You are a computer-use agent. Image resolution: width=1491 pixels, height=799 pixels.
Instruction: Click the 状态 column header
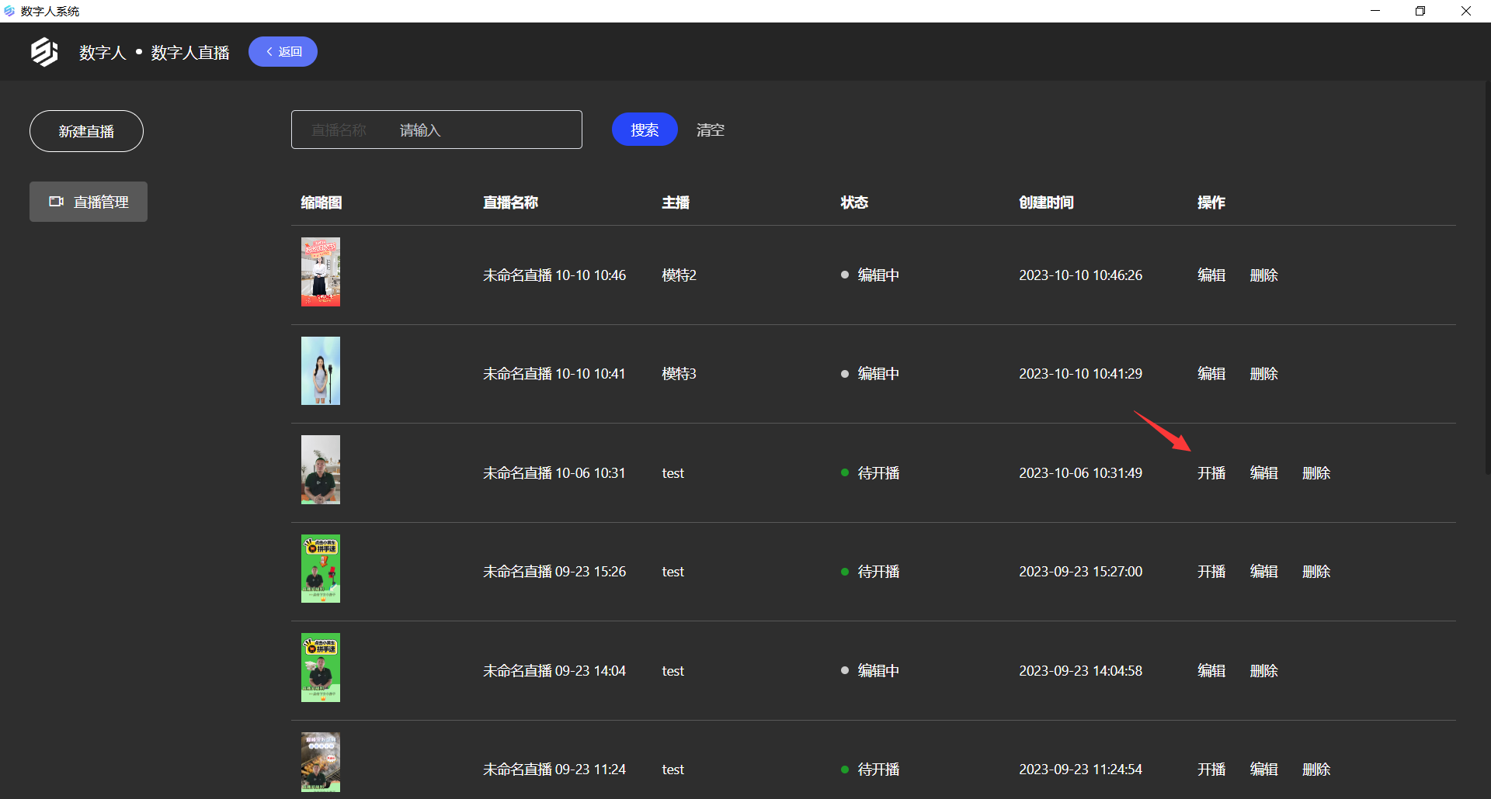pos(854,202)
